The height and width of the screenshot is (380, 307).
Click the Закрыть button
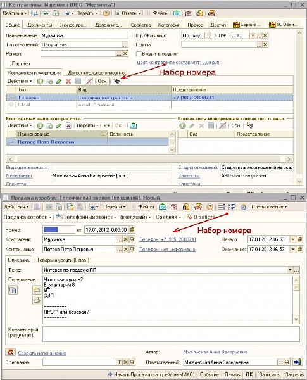coord(294,374)
